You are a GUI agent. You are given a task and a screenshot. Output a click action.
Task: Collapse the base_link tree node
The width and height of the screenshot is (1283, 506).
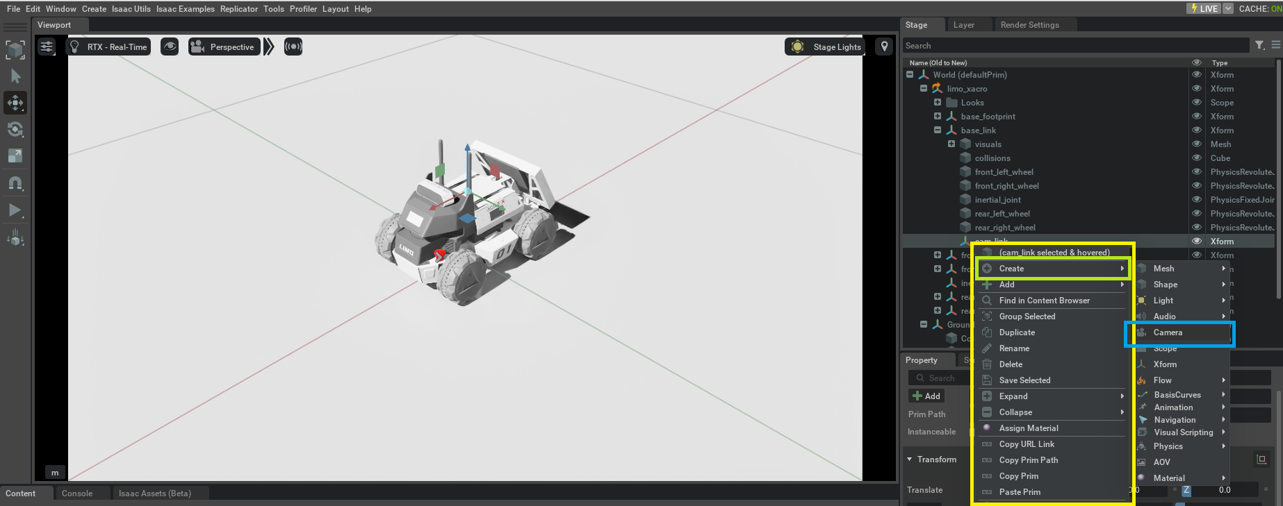click(x=938, y=130)
